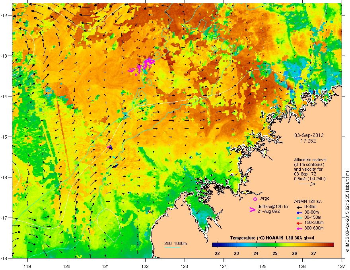The image size is (350, 270).
Task: Click the green middle of temperature colorbar
Action: tap(273, 245)
